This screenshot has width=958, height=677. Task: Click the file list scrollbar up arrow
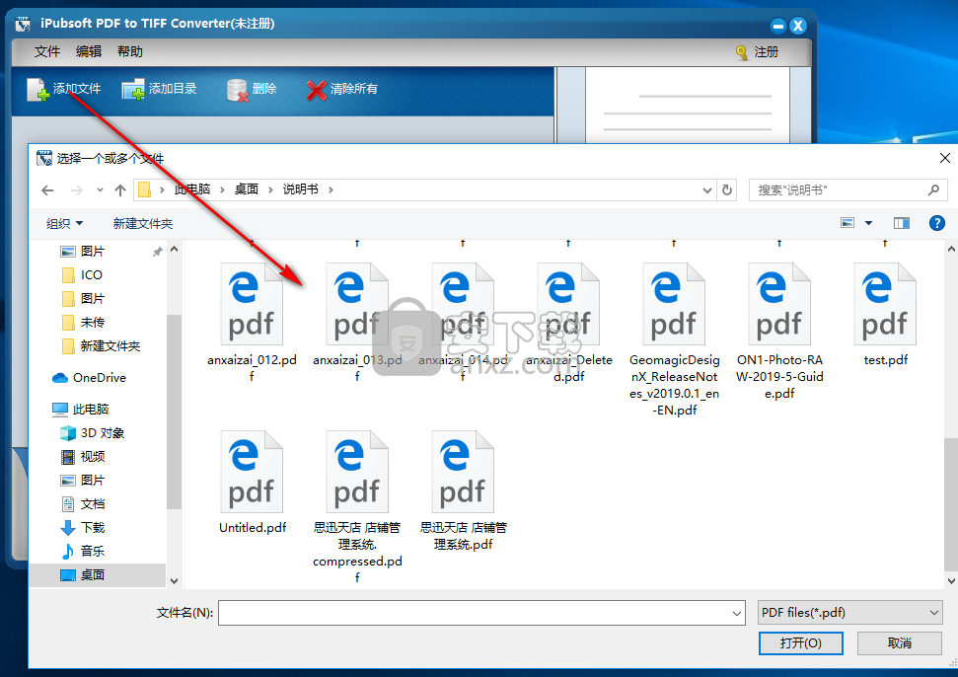click(951, 250)
